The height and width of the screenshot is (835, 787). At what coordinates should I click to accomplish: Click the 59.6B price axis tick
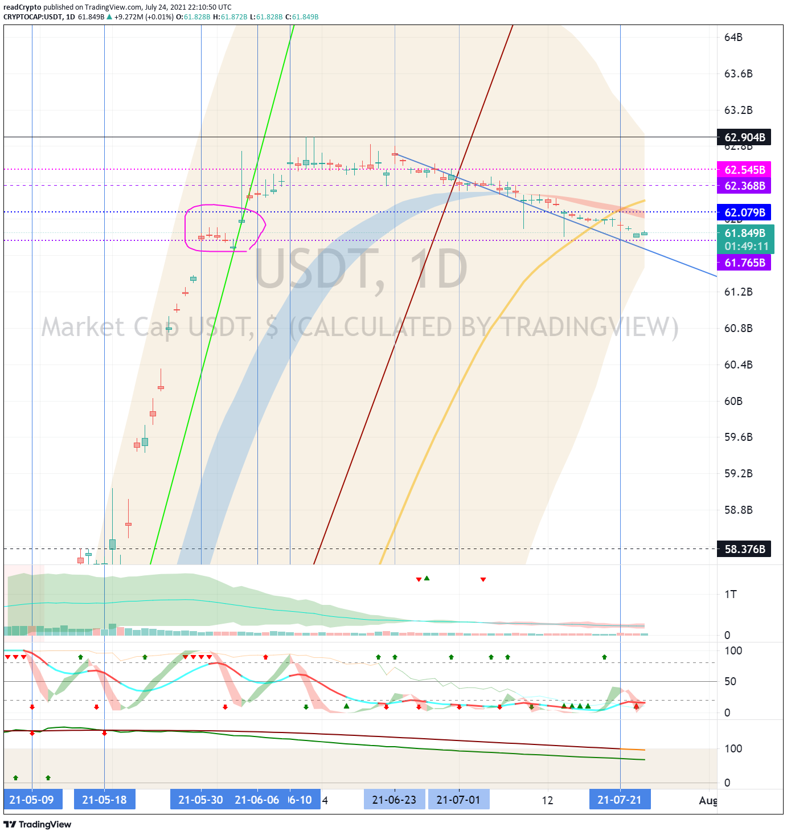pyautogui.click(x=739, y=437)
